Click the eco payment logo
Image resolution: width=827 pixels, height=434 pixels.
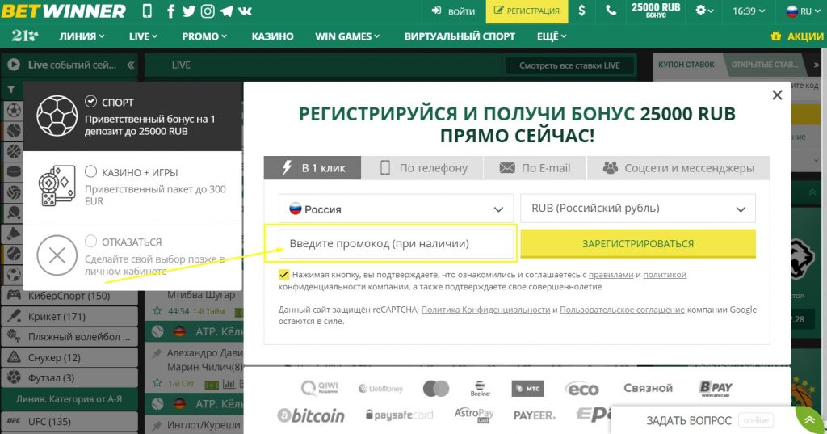coord(582,389)
